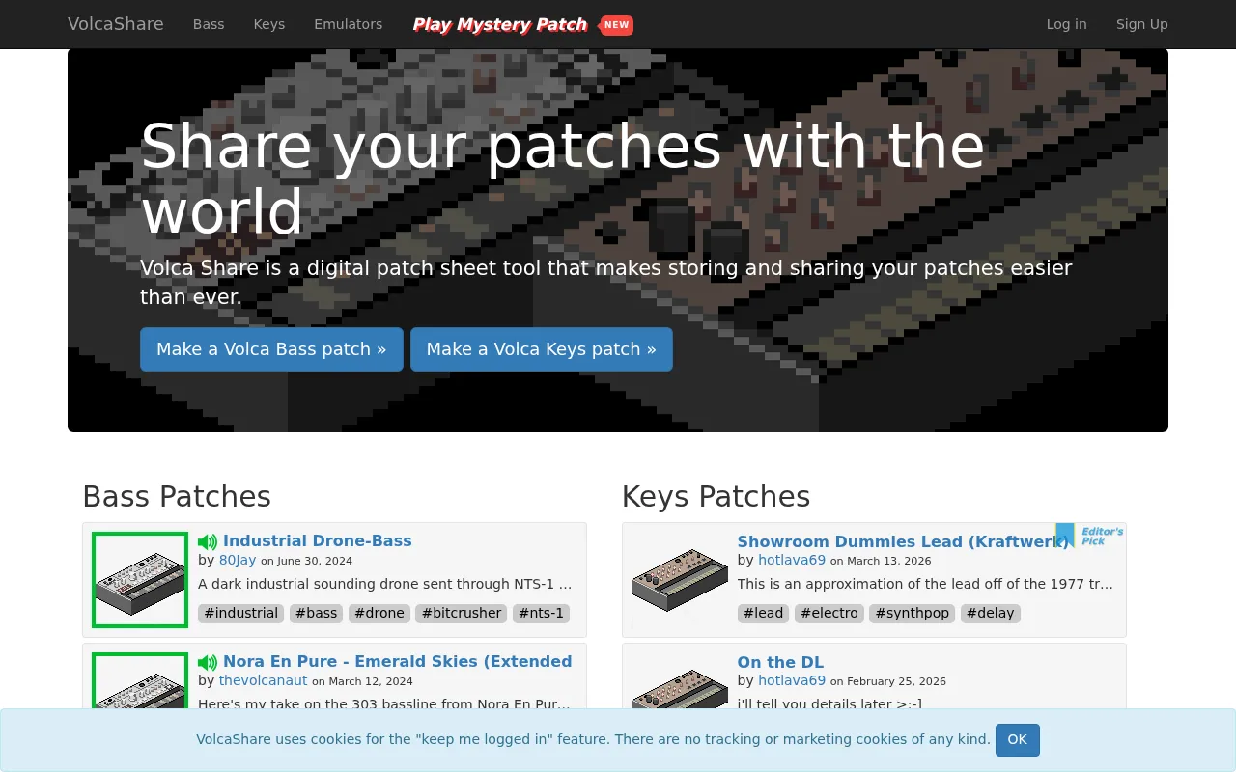
Task: Filter by #lead tag
Action: [764, 613]
